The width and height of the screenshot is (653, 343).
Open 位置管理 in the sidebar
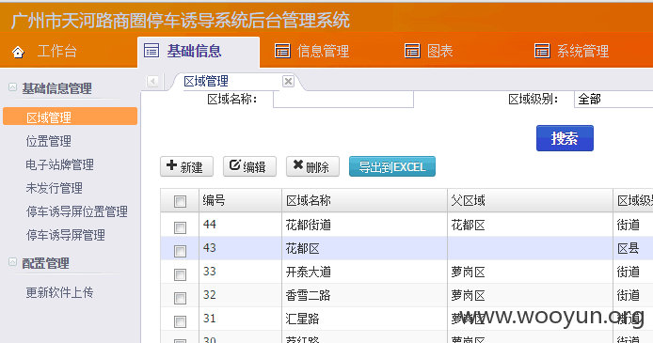click(49, 141)
